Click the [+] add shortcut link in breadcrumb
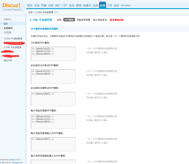Screen dimensions: 189x164 (56, 12)
